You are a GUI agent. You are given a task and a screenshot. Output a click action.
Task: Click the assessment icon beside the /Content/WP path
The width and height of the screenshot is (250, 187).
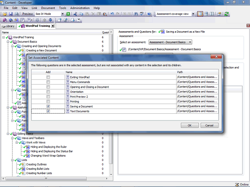124,49
